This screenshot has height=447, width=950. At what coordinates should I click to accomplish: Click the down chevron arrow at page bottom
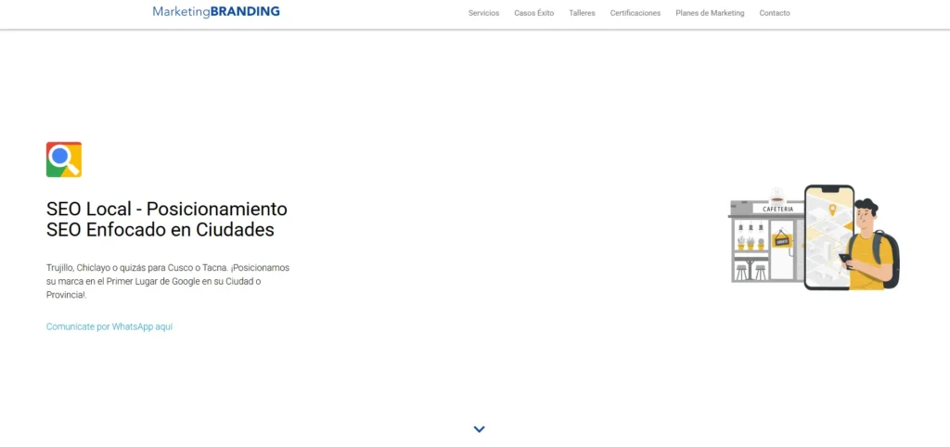point(480,429)
